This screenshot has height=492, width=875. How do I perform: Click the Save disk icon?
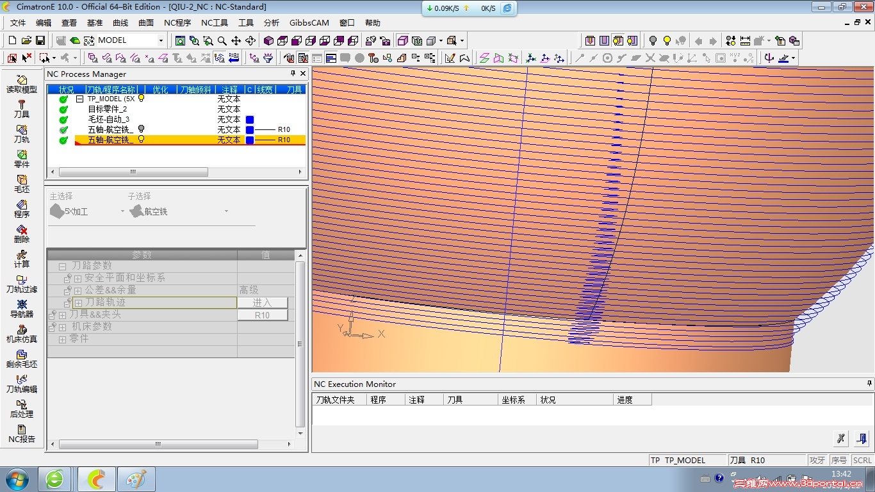coord(40,40)
